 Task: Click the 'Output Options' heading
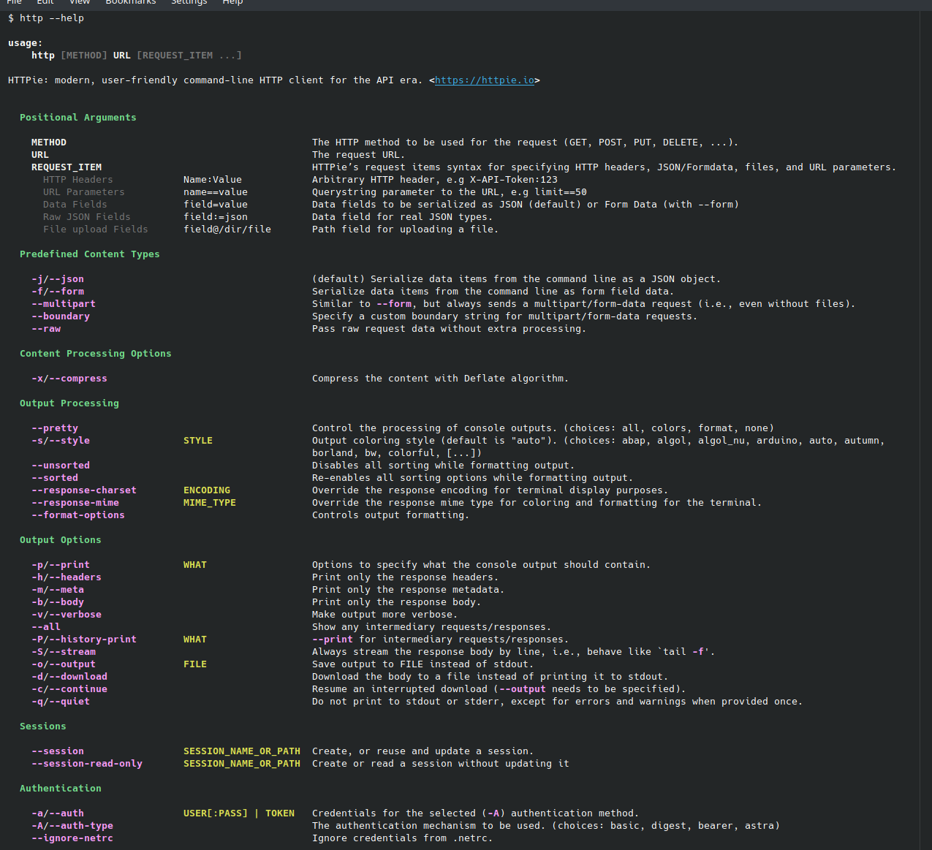[x=61, y=540]
